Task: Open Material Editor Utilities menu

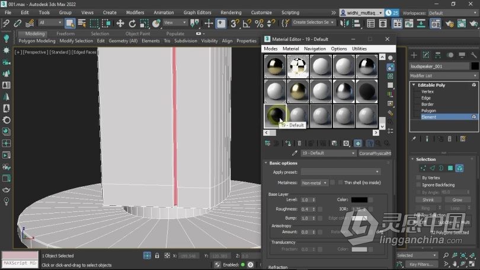Action: coord(359,49)
